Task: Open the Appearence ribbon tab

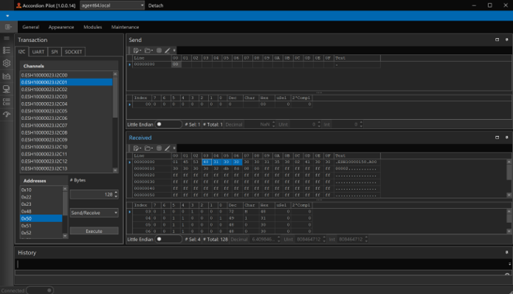Action: click(x=61, y=27)
